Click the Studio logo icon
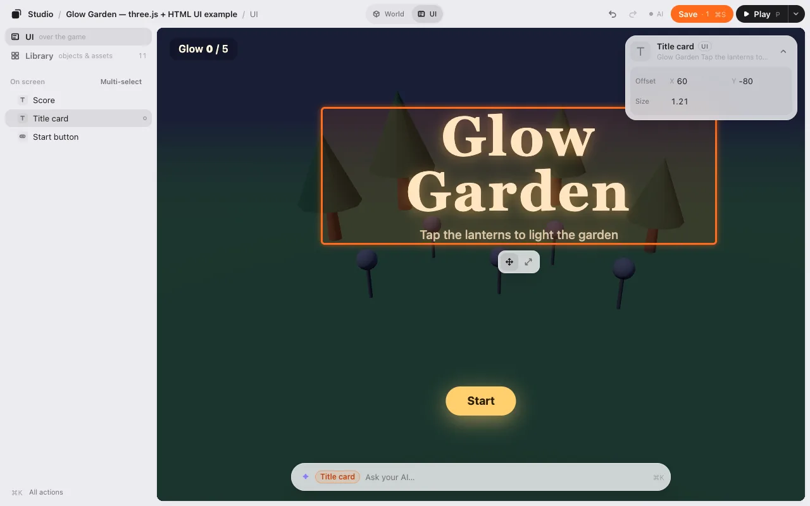Viewport: 810px width, 506px height. pyautogui.click(x=16, y=14)
